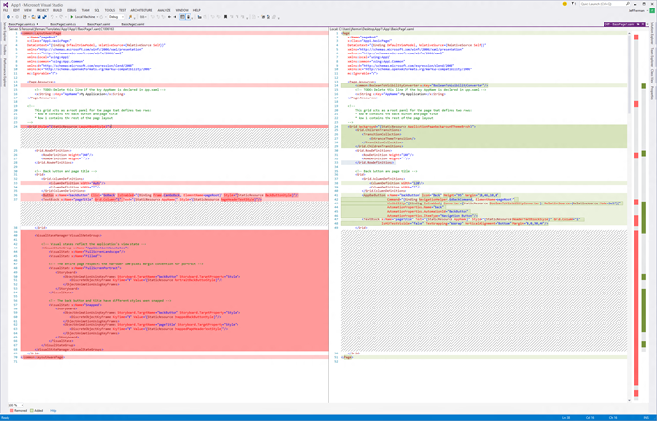This screenshot has width=657, height=421.
Task: Open the Toolbox side tab
Action: [x=4, y=50]
